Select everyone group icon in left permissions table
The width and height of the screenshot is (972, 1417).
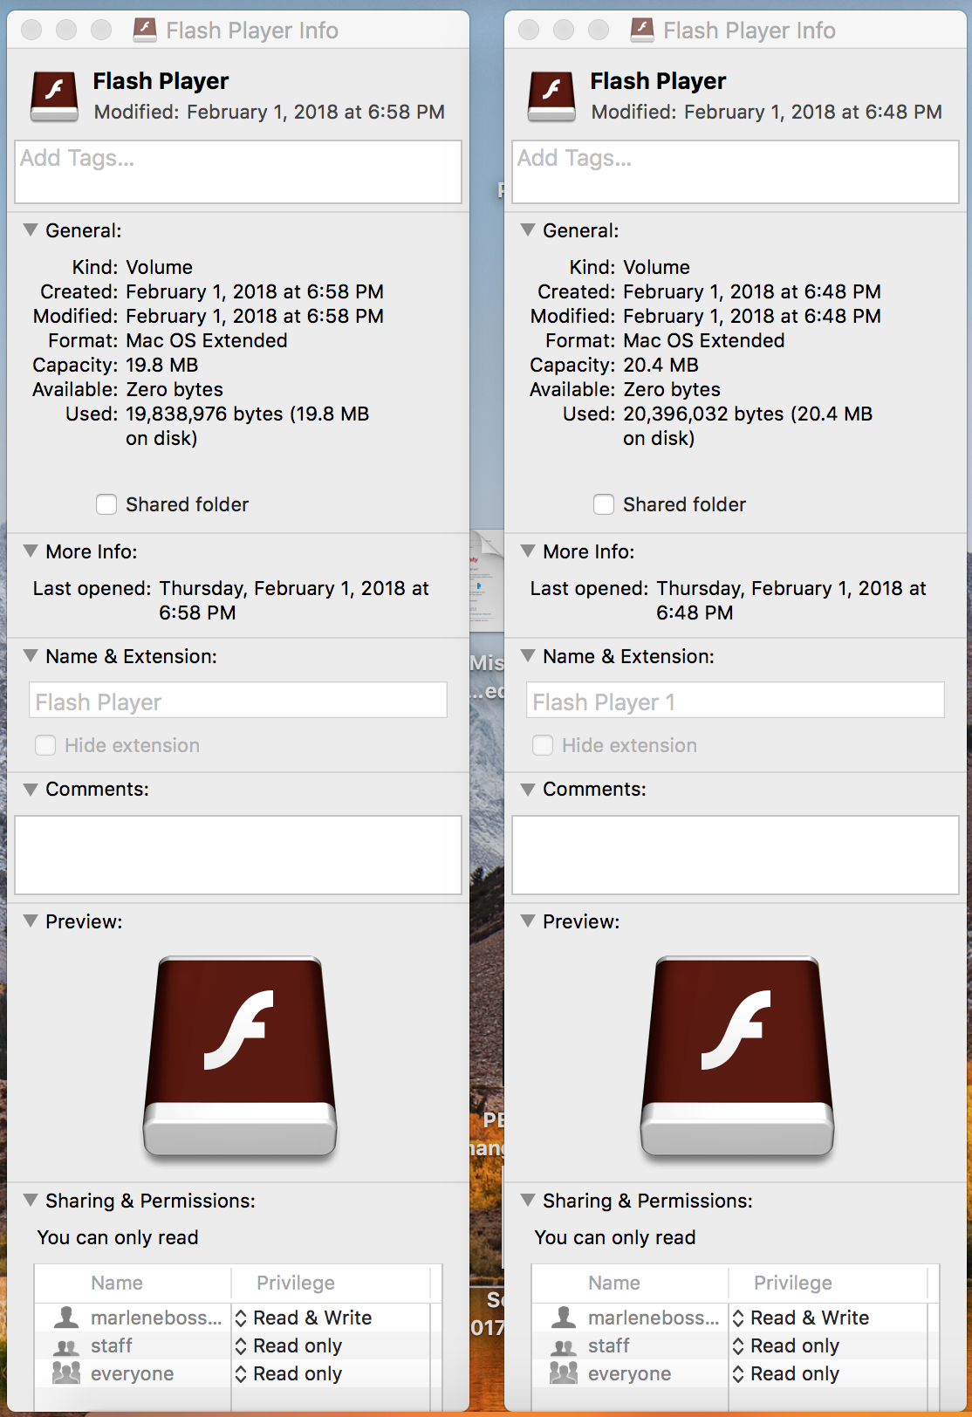[x=66, y=1373]
